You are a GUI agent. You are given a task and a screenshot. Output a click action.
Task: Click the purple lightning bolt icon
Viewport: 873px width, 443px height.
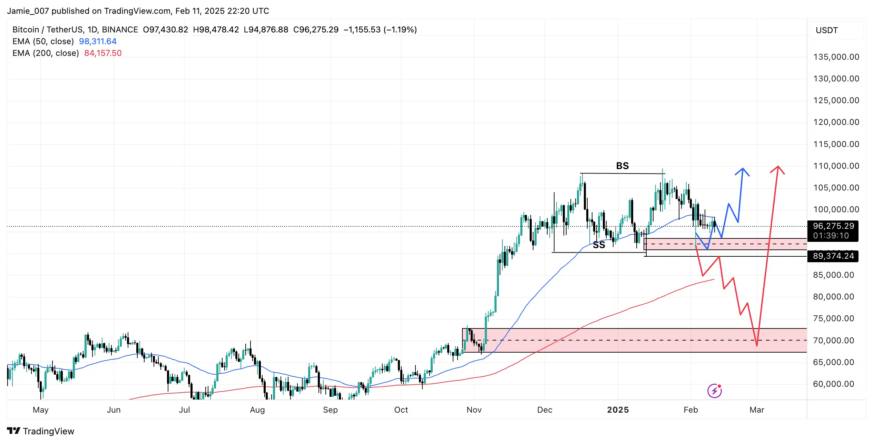point(714,391)
